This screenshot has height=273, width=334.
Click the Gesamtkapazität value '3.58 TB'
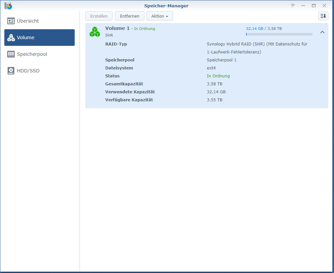pyautogui.click(x=214, y=84)
